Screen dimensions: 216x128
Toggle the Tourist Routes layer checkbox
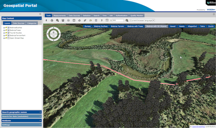tap(9, 33)
